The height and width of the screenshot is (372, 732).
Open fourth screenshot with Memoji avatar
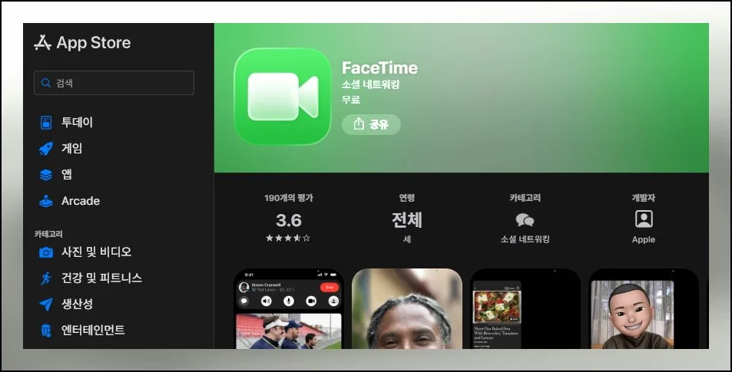(x=643, y=308)
